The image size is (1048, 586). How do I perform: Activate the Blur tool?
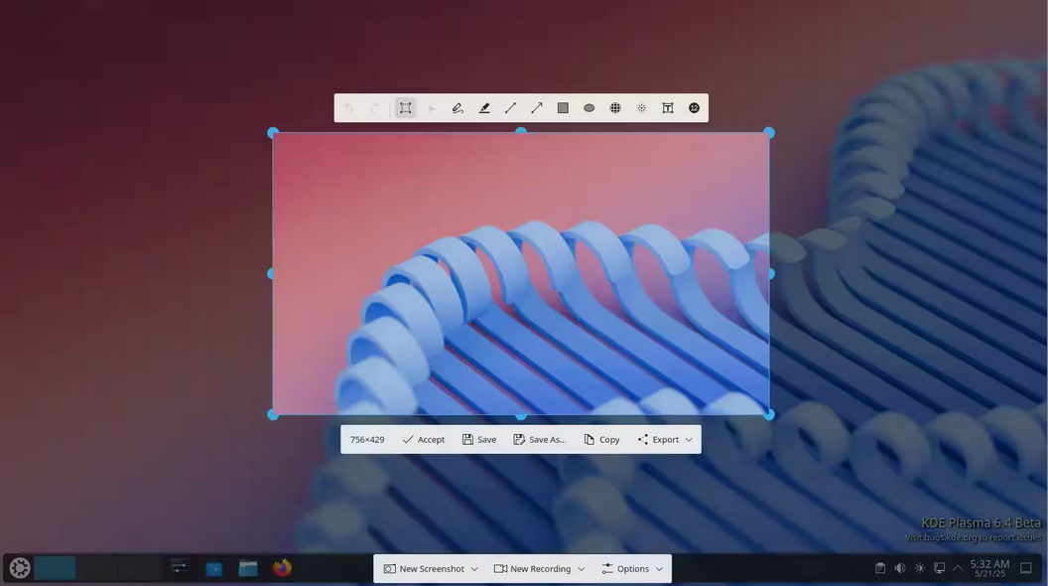[642, 108]
